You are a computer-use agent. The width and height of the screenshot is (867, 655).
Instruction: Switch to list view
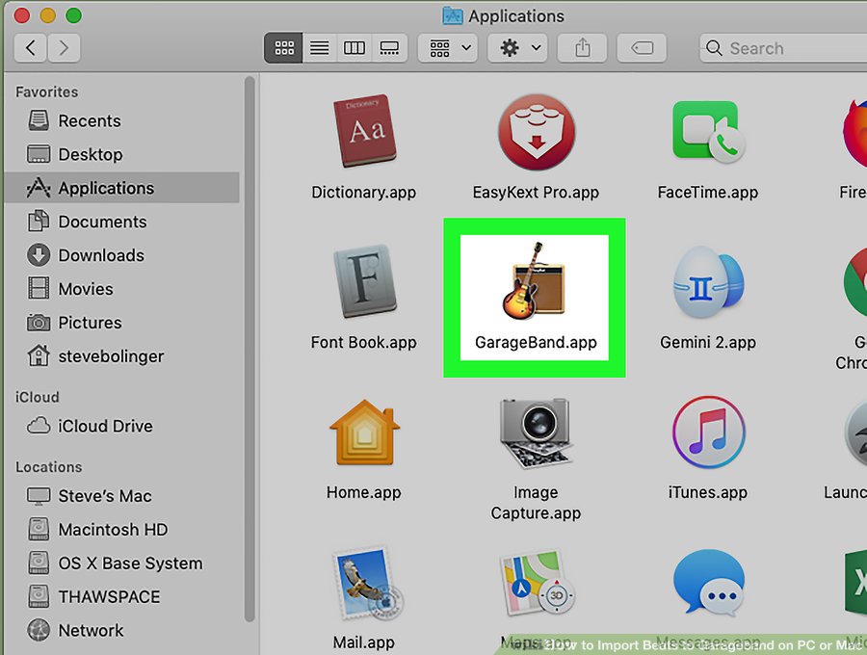pyautogui.click(x=320, y=48)
